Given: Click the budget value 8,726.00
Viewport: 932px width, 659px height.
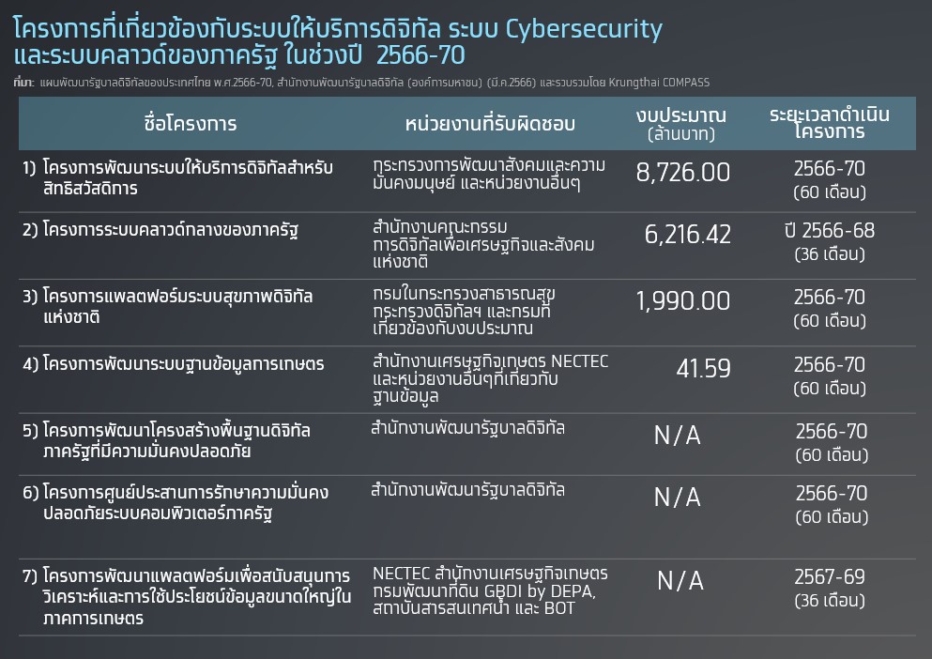Looking at the screenshot, I should coord(683,173).
